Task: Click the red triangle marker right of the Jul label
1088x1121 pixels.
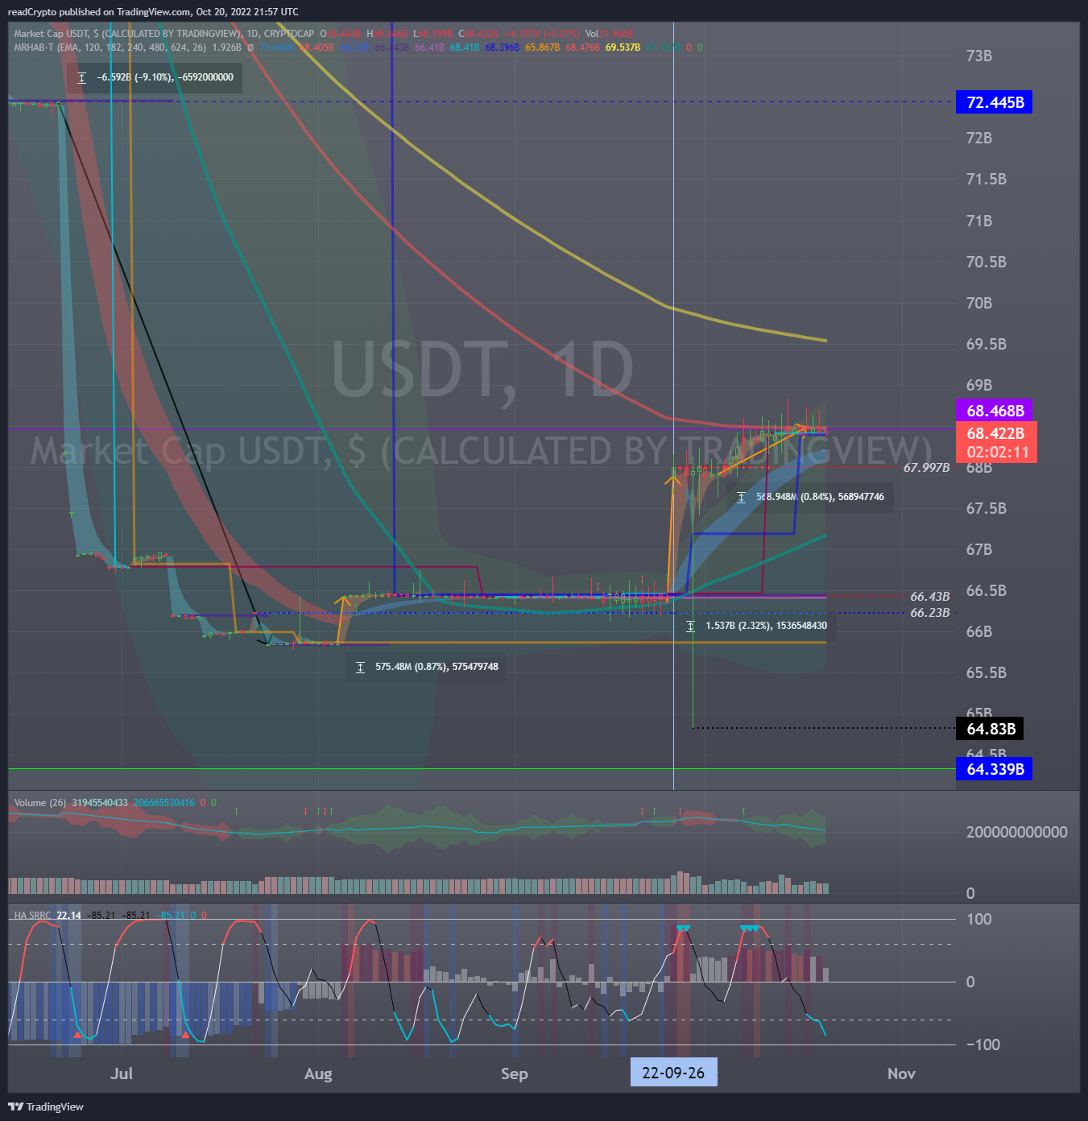Action: tap(185, 1035)
